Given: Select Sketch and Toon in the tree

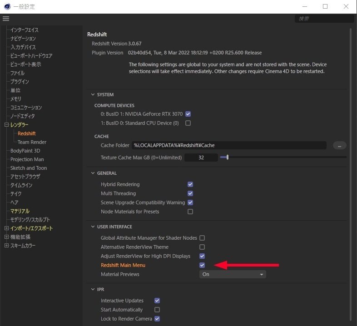Looking at the screenshot, I should point(29,168).
